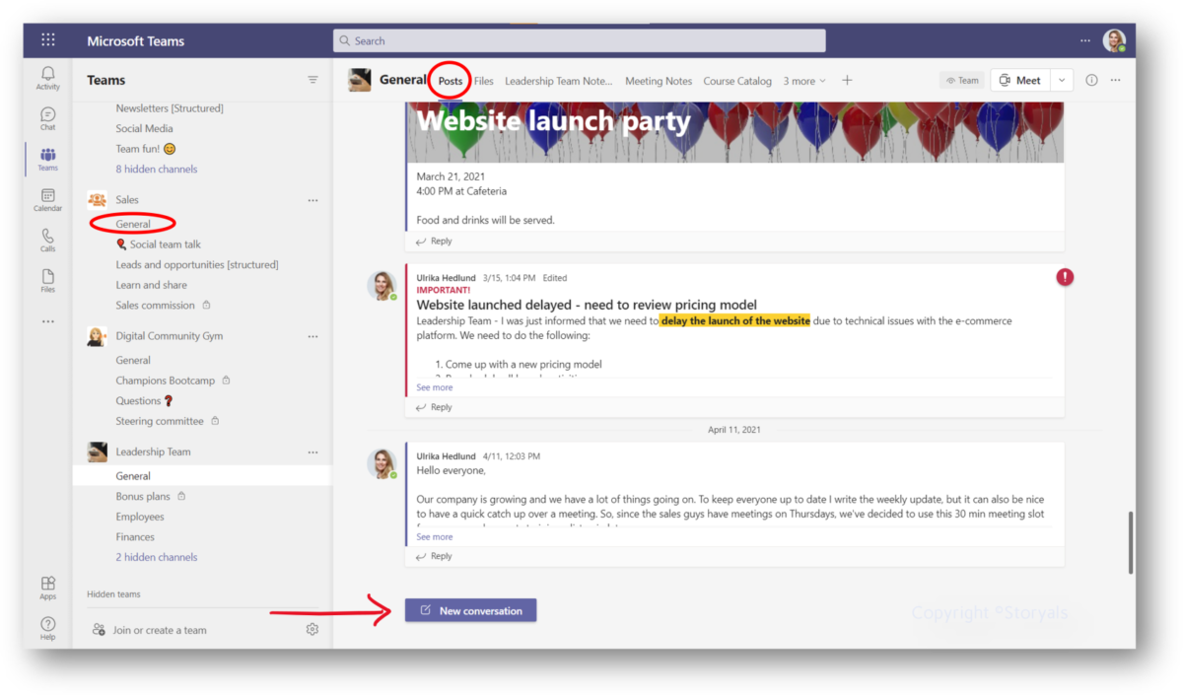Show the 8 hidden channels
The image size is (1183, 696).
pos(158,168)
